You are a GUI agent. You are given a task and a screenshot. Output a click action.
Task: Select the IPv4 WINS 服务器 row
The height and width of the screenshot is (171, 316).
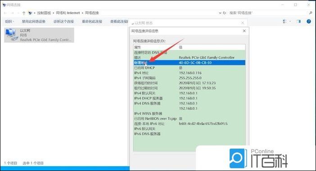[190, 114]
